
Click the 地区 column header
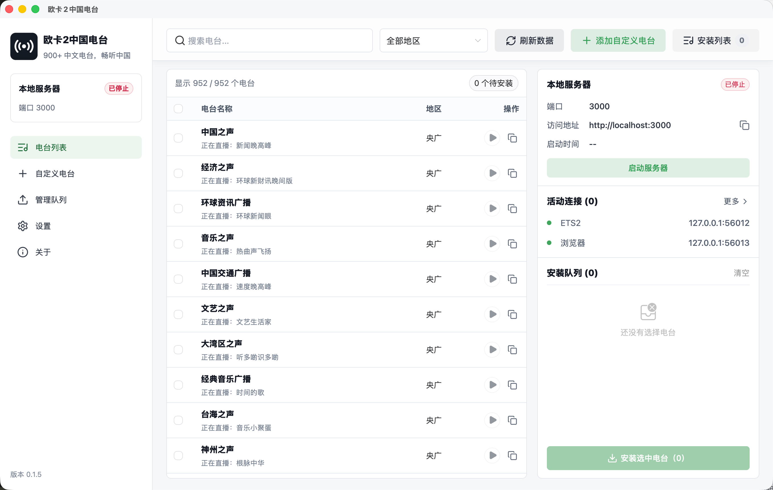point(434,109)
